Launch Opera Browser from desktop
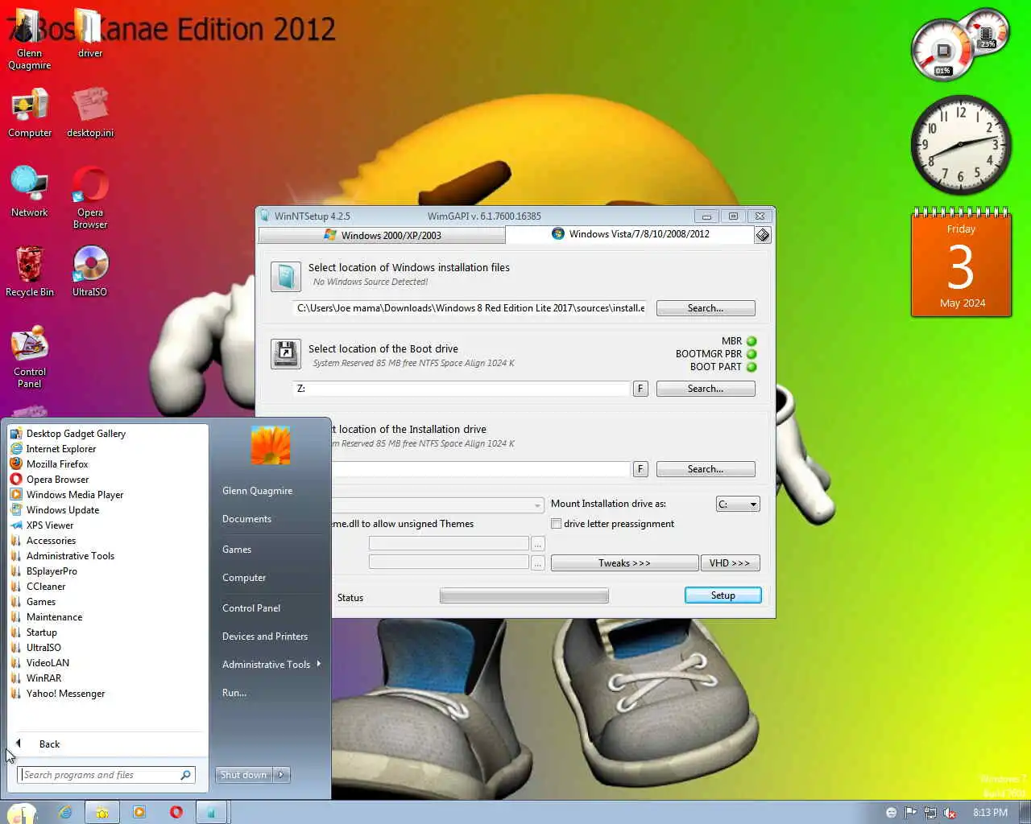The width and height of the screenshot is (1031, 824). [90, 197]
